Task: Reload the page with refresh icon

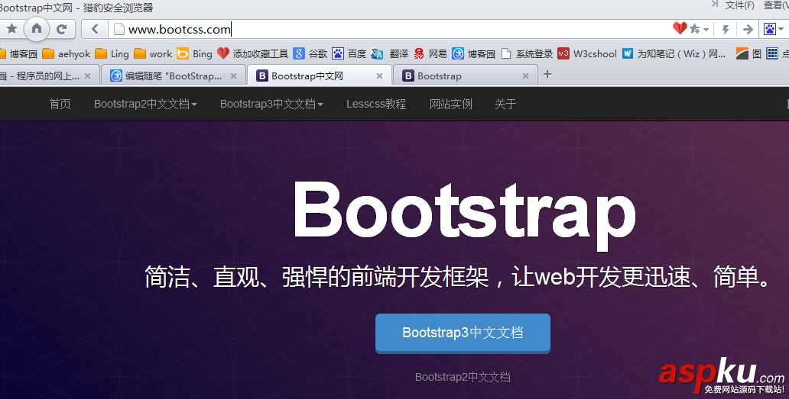Action: coord(62,29)
